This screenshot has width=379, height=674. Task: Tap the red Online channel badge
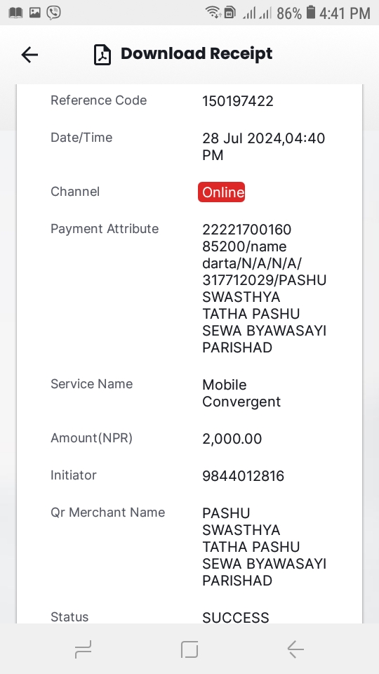221,192
